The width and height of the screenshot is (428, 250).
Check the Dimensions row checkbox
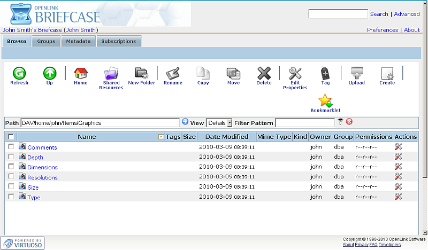click(11, 167)
